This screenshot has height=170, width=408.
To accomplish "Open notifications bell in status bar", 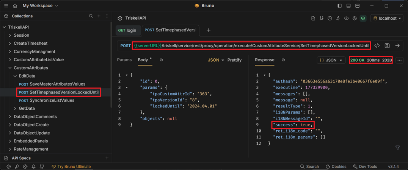I will click(x=34, y=166).
